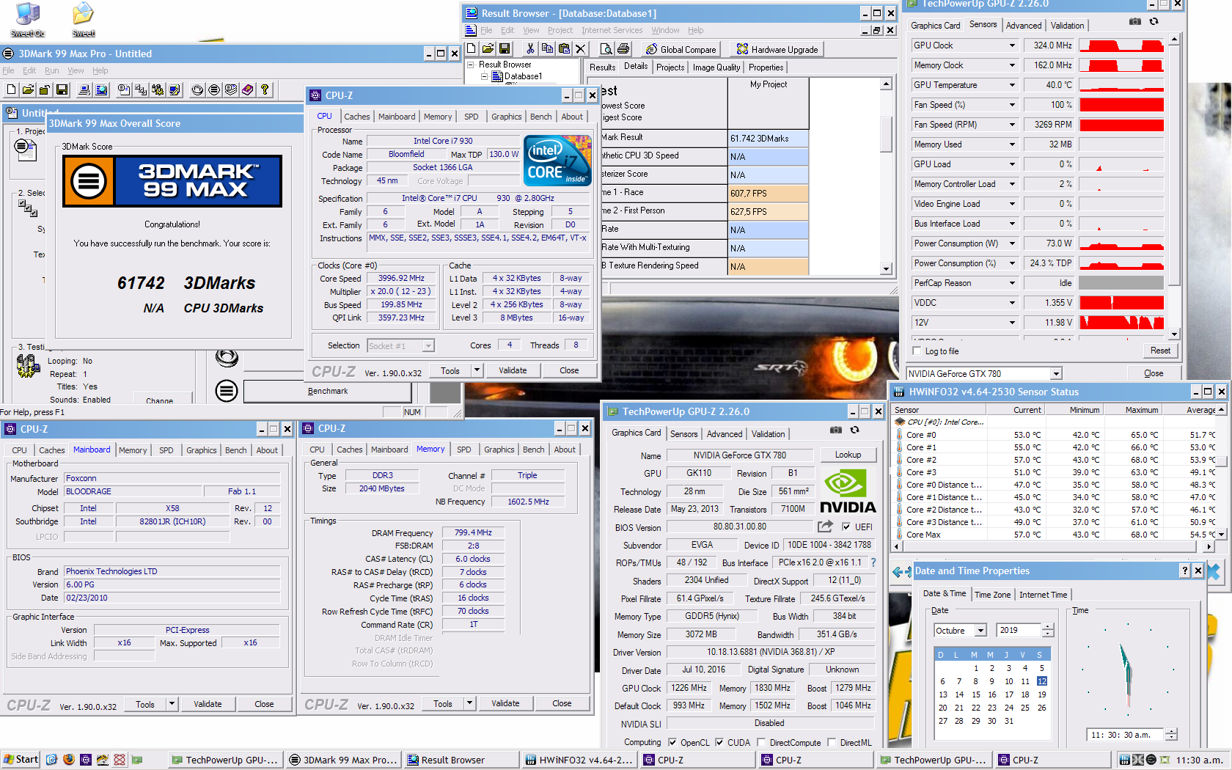Toggle the CUDA checkbox in GPU-Z
The width and height of the screenshot is (1232, 770).
click(x=719, y=742)
